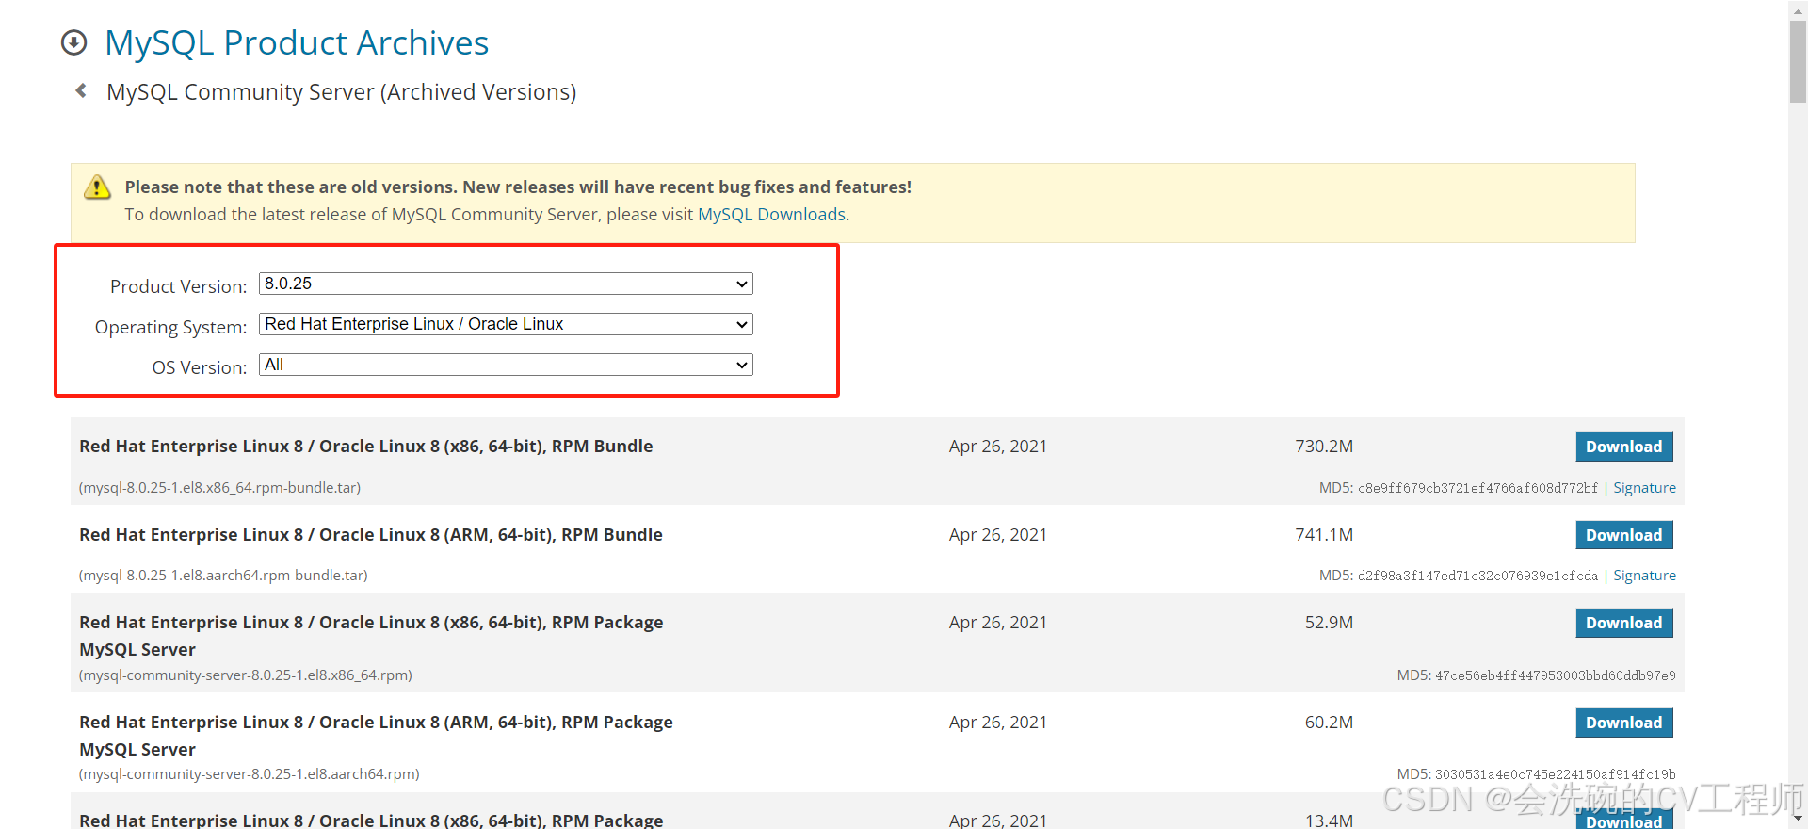Click the OS Version label
The image size is (1808, 829).
pos(200,367)
